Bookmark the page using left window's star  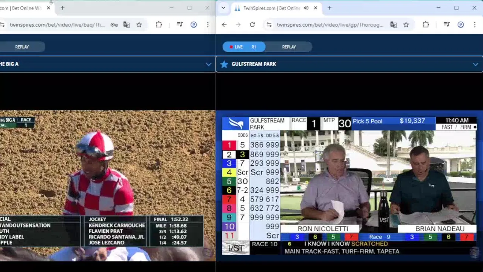tap(139, 25)
